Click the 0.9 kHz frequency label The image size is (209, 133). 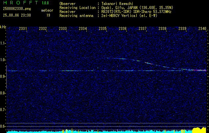3,76
